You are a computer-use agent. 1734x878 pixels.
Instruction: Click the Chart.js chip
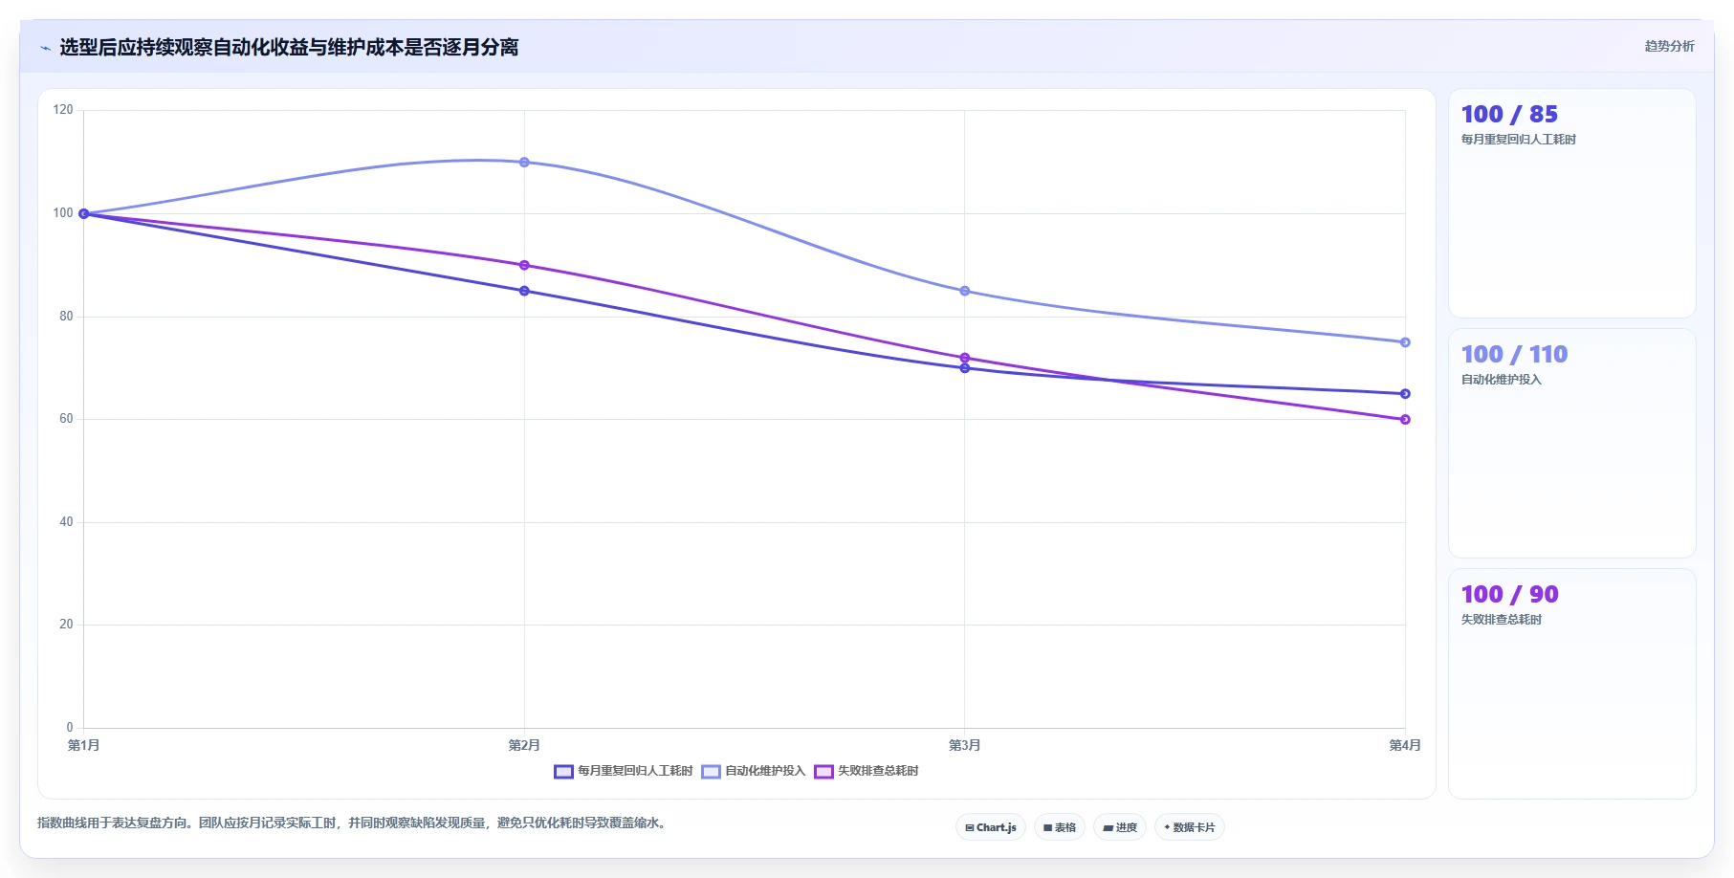pyautogui.click(x=991, y=827)
